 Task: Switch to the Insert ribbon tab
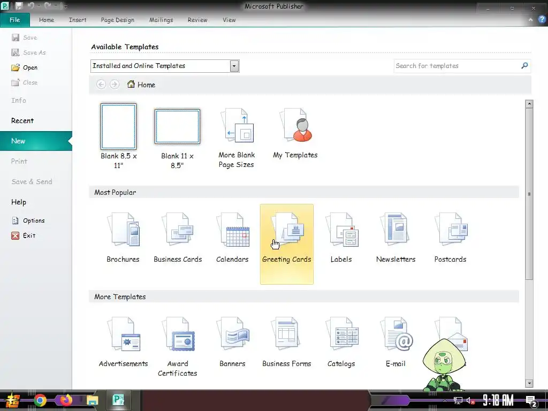point(78,20)
